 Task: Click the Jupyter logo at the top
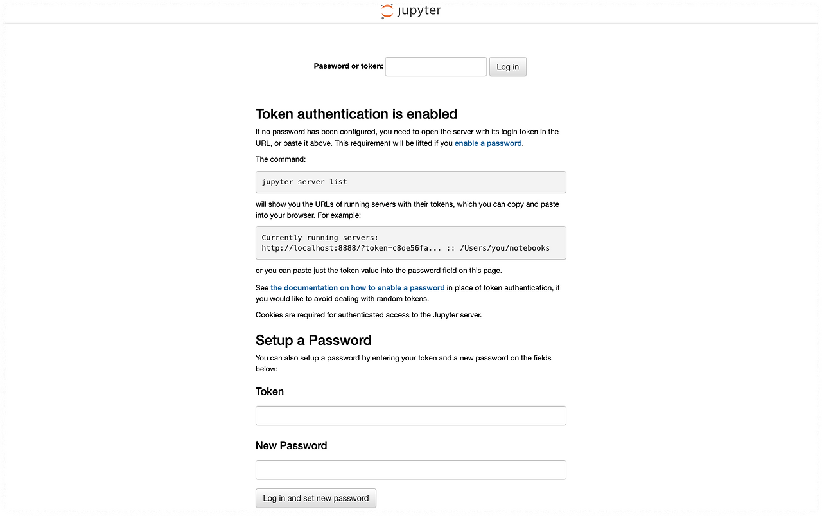[410, 11]
